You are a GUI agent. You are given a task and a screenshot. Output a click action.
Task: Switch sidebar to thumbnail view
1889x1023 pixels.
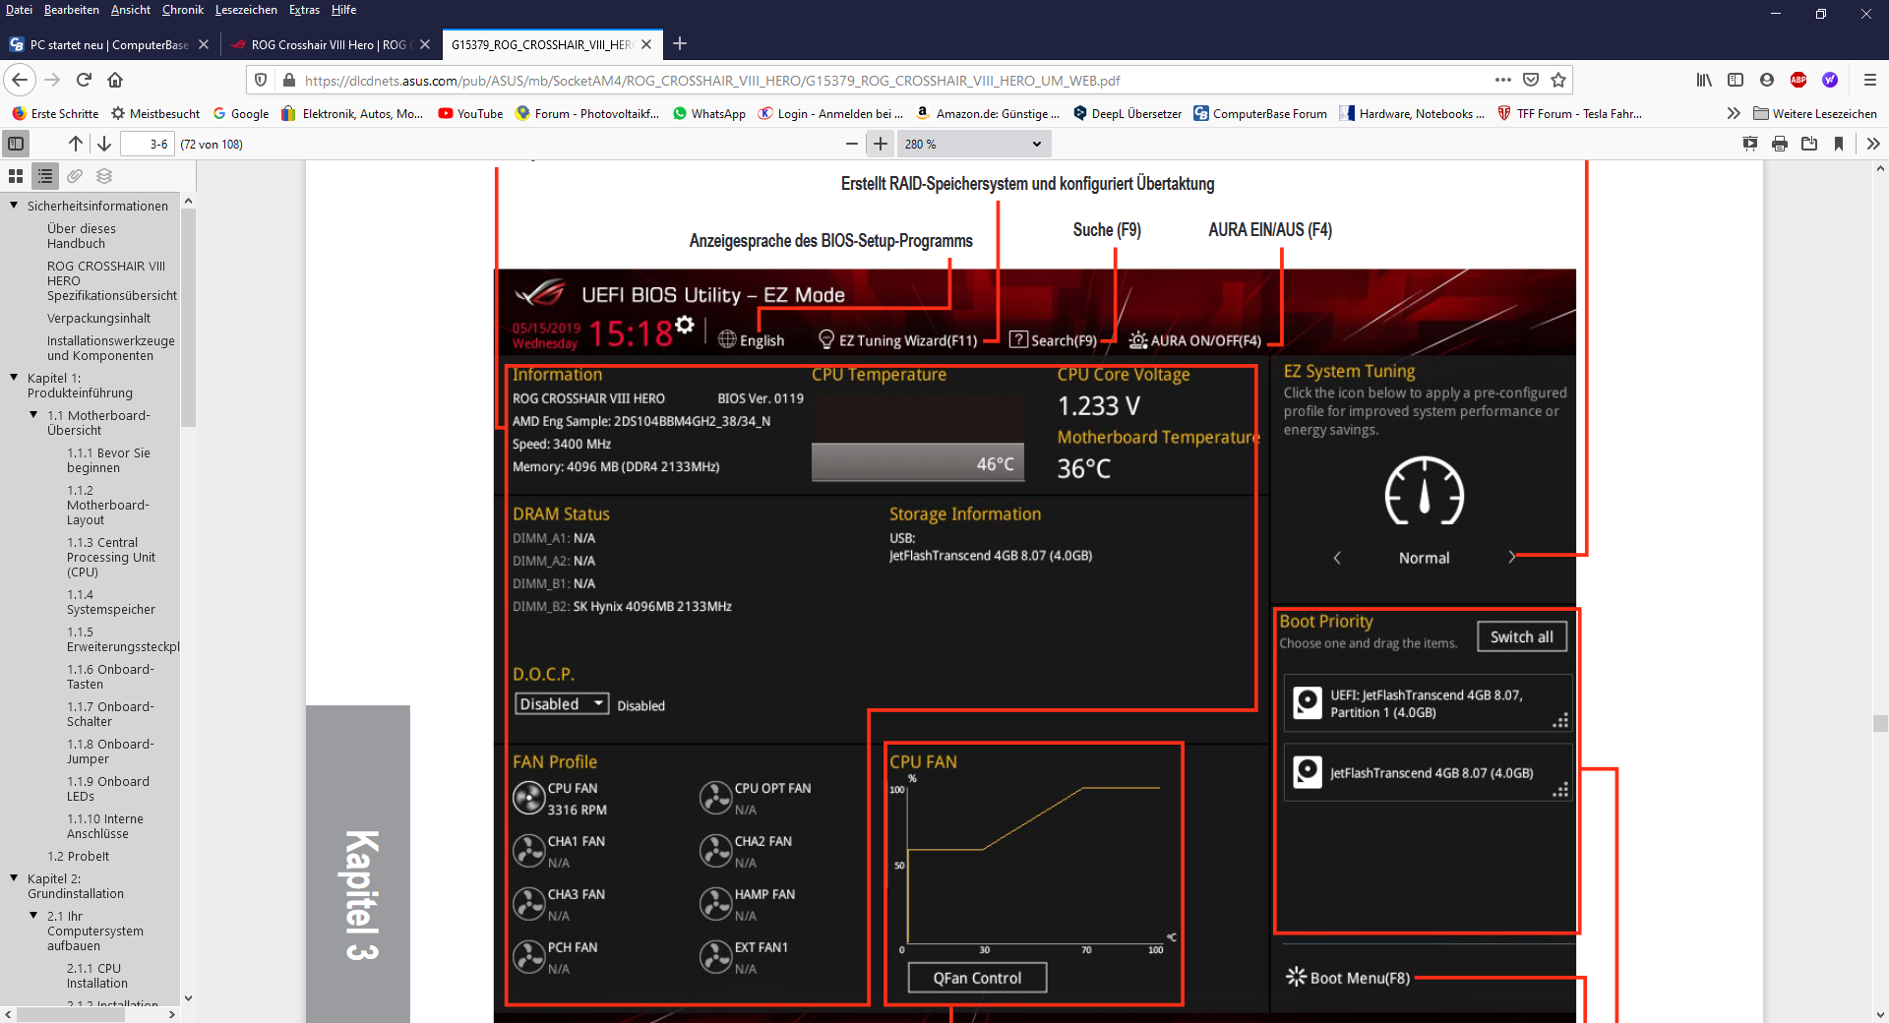pos(16,176)
